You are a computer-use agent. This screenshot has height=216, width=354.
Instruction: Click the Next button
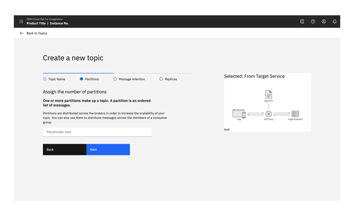tap(108, 149)
